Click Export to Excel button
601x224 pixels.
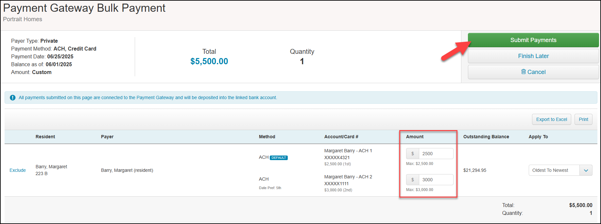click(552, 119)
